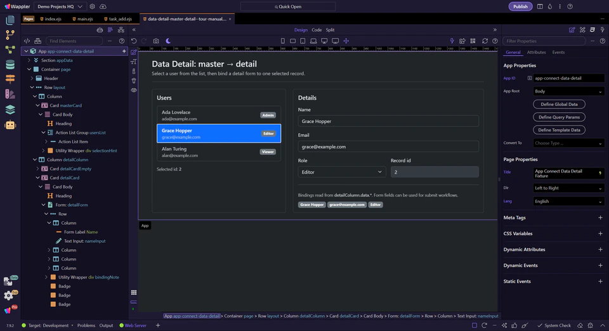The height and width of the screenshot is (331, 609).
Task: Expand the Section appData tree node
Action: [29, 60]
